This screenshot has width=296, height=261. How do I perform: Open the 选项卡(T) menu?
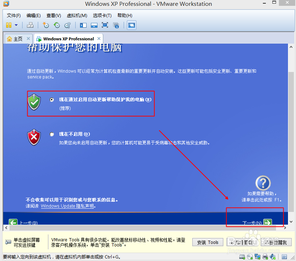(x=102, y=16)
